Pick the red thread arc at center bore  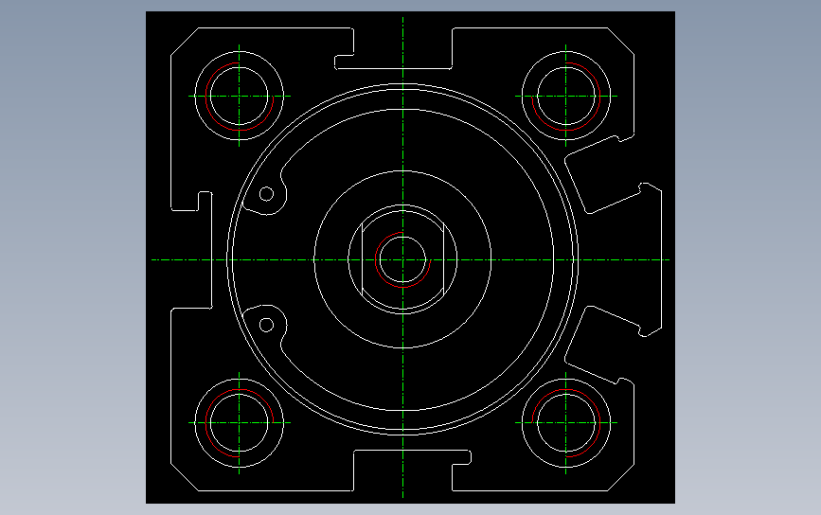pos(402,259)
